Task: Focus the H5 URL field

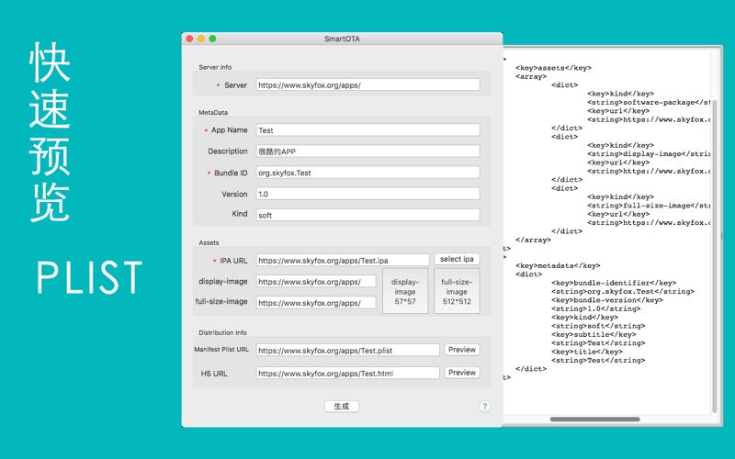Action: [x=347, y=373]
